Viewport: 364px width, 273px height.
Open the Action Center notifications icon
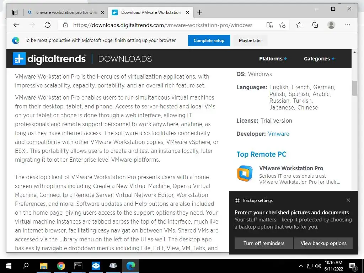353,266
